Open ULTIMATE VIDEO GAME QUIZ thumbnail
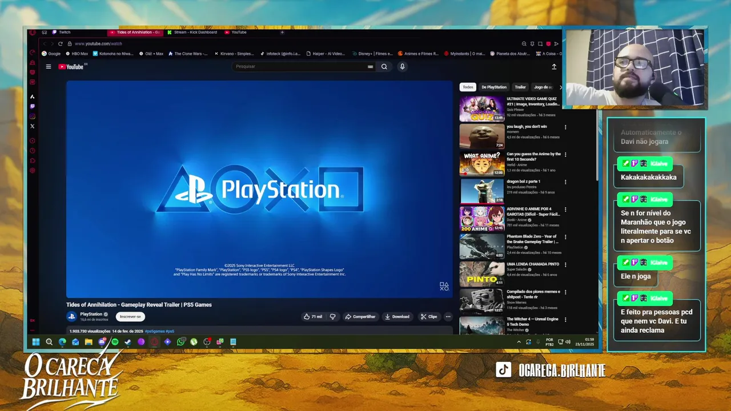The image size is (731, 411). [x=482, y=108]
